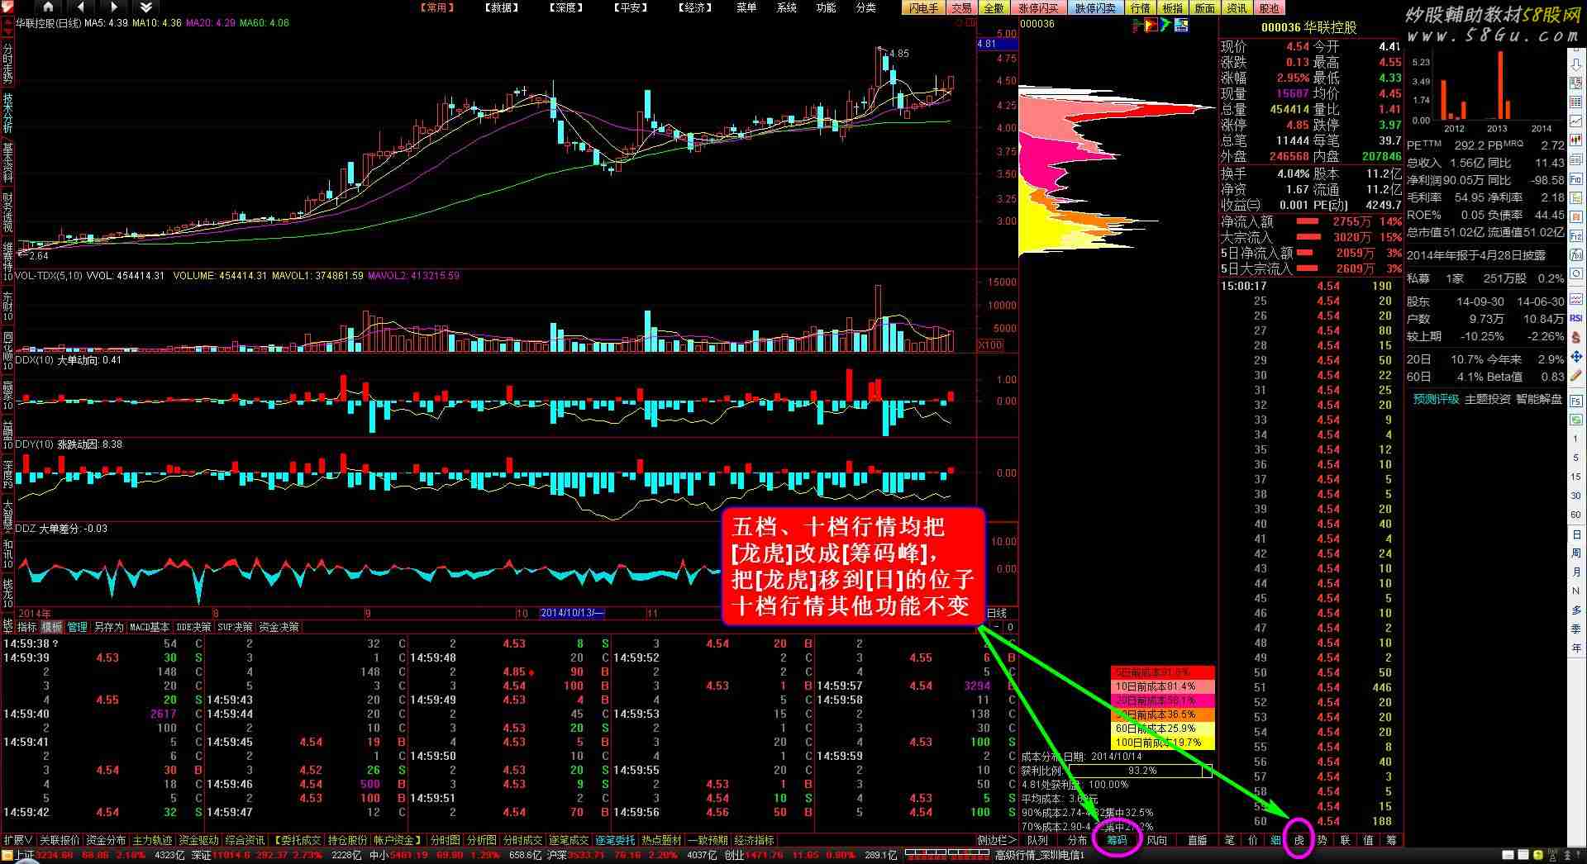Open the 资金分布 tab
The height and width of the screenshot is (864, 1587).
tap(107, 840)
